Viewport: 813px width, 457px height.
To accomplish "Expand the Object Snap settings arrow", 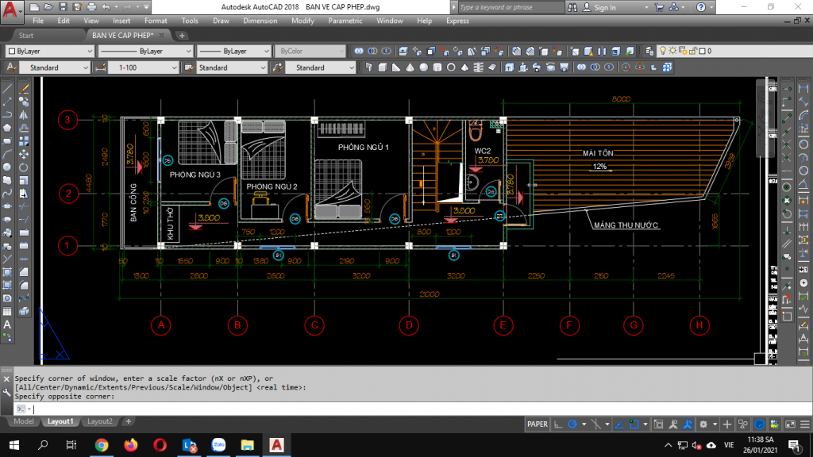I will tap(645, 424).
